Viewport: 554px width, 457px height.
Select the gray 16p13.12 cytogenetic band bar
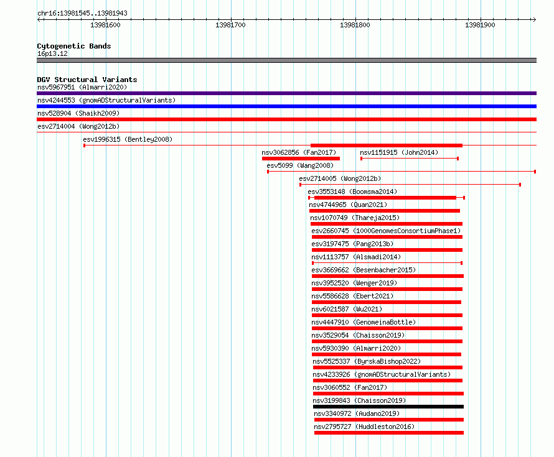point(286,60)
